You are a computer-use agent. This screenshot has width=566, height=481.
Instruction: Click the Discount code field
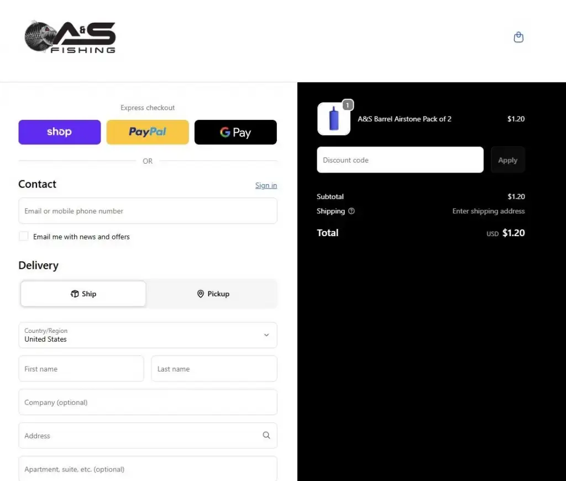400,160
